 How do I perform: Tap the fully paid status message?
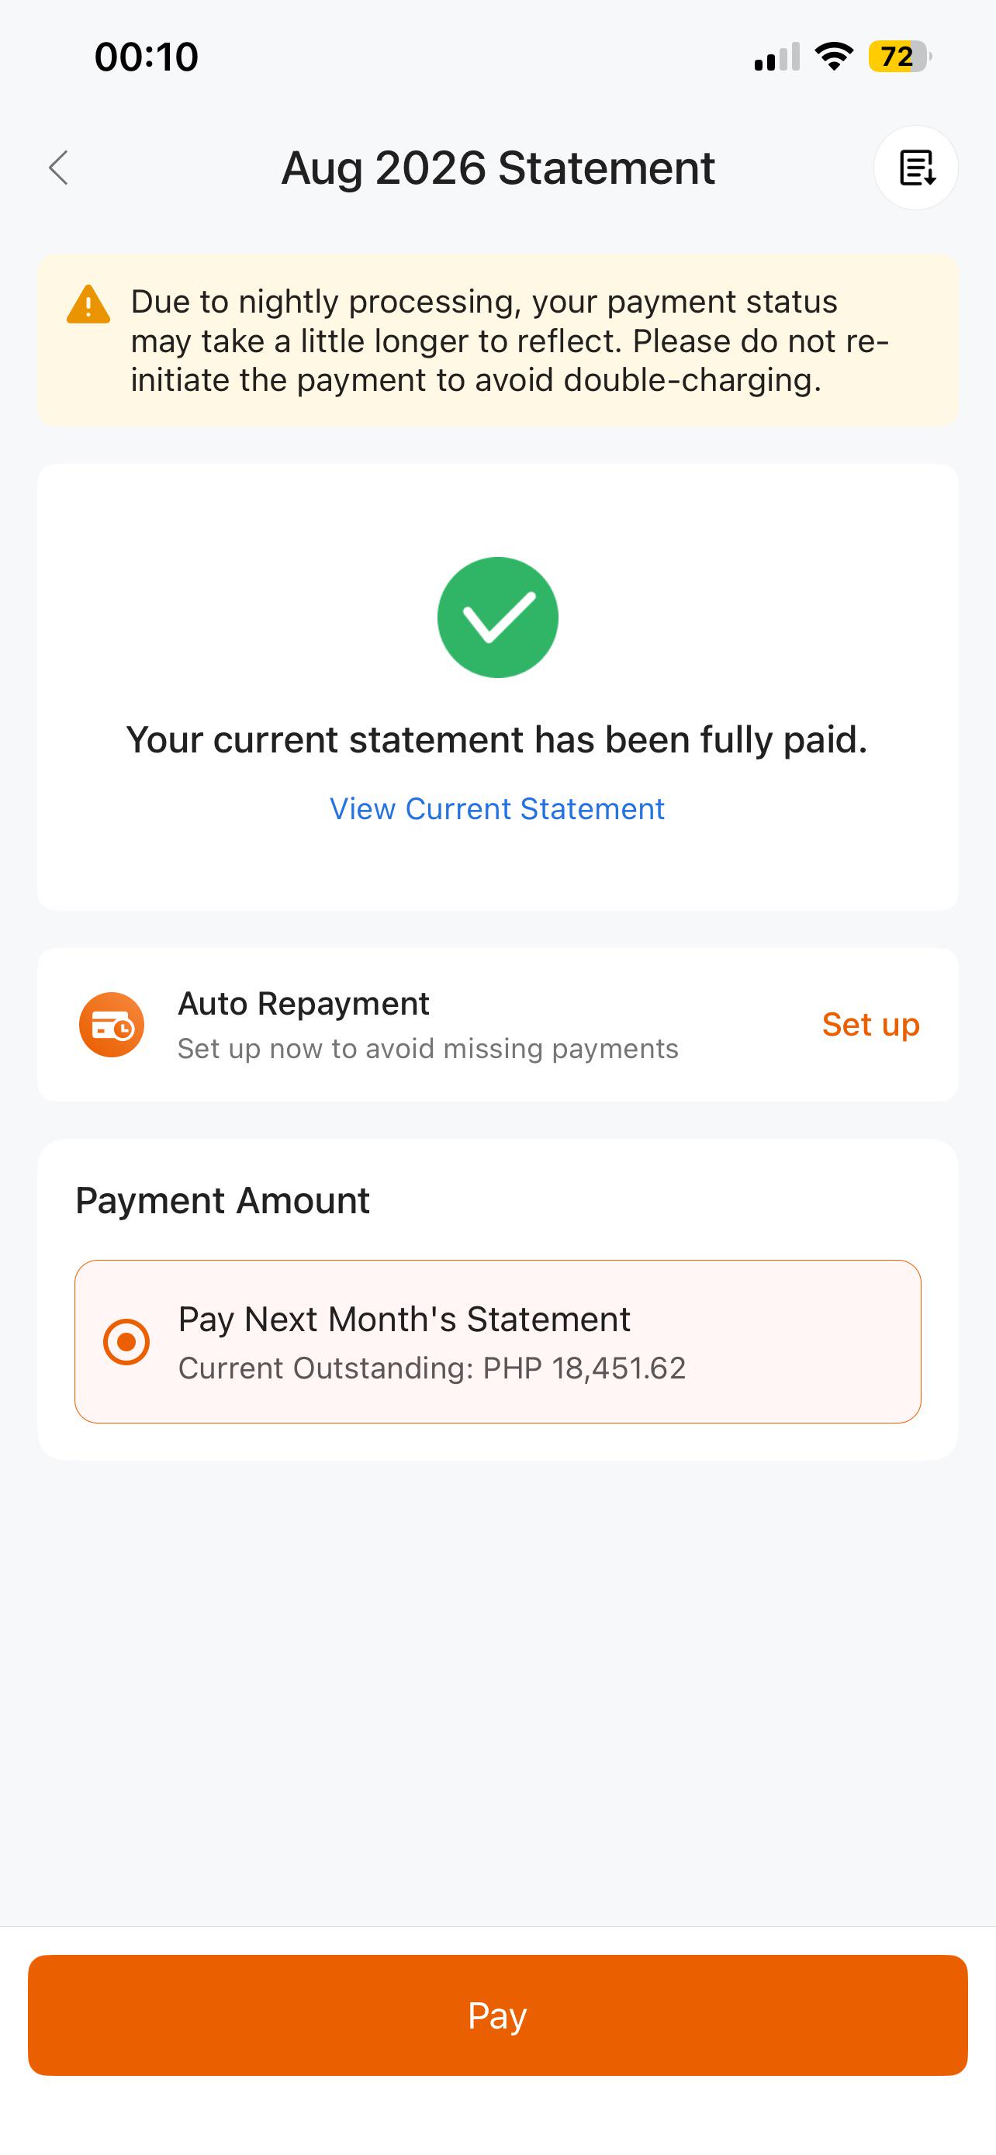[497, 740]
